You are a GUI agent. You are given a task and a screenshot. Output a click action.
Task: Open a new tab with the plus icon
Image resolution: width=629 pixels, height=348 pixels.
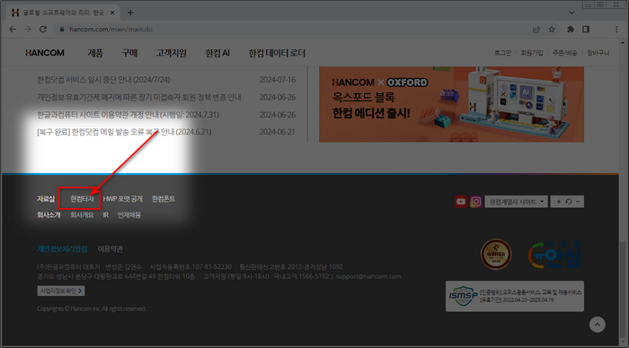tap(130, 13)
